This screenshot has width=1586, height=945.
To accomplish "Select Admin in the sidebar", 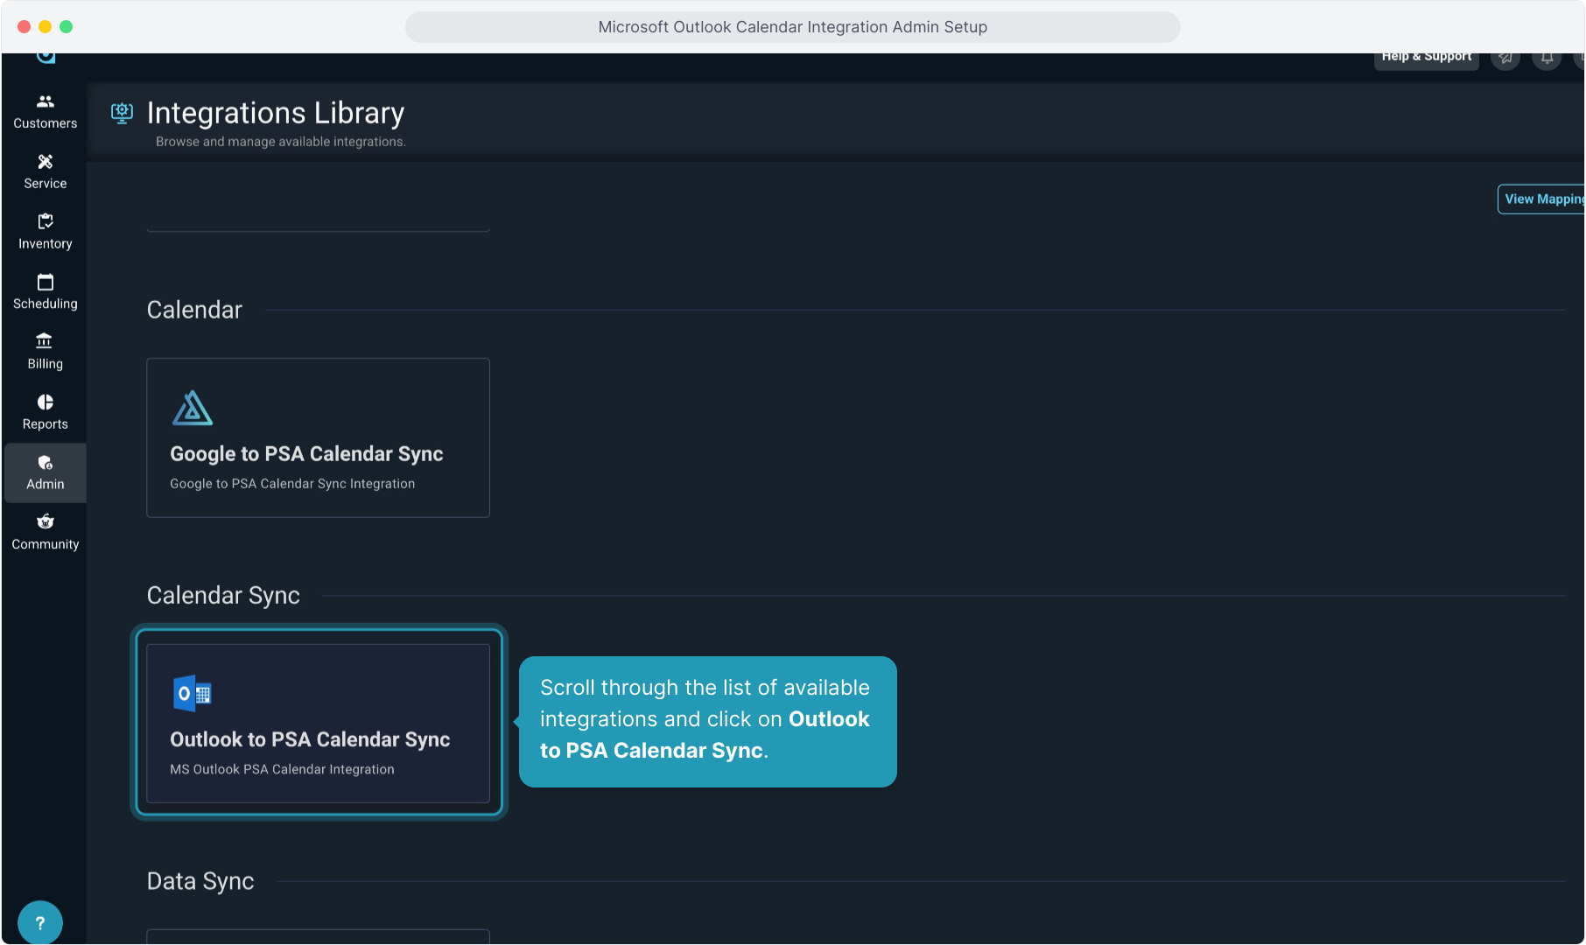I will [45, 472].
